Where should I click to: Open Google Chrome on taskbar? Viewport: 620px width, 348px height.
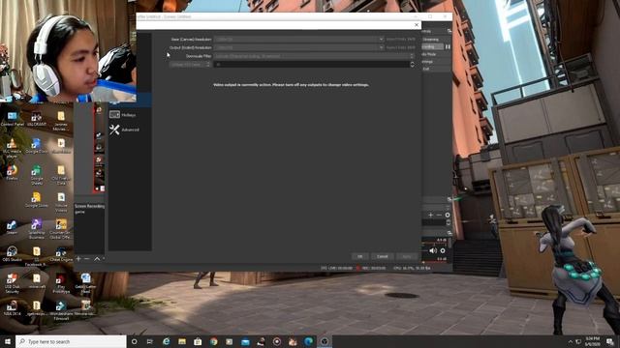coord(213,341)
